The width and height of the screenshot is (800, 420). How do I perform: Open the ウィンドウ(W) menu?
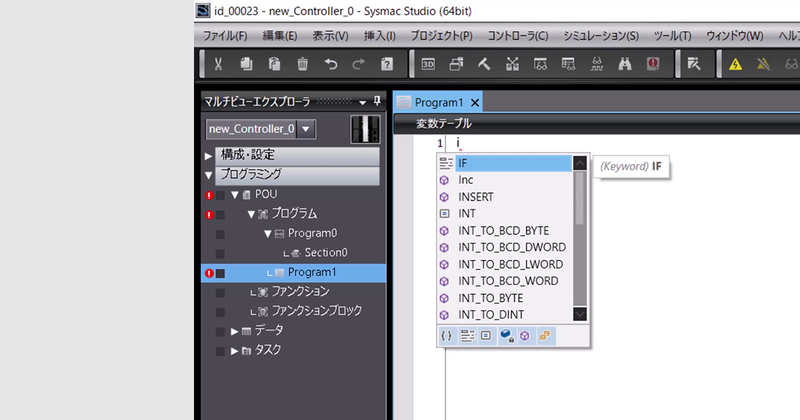pos(735,35)
